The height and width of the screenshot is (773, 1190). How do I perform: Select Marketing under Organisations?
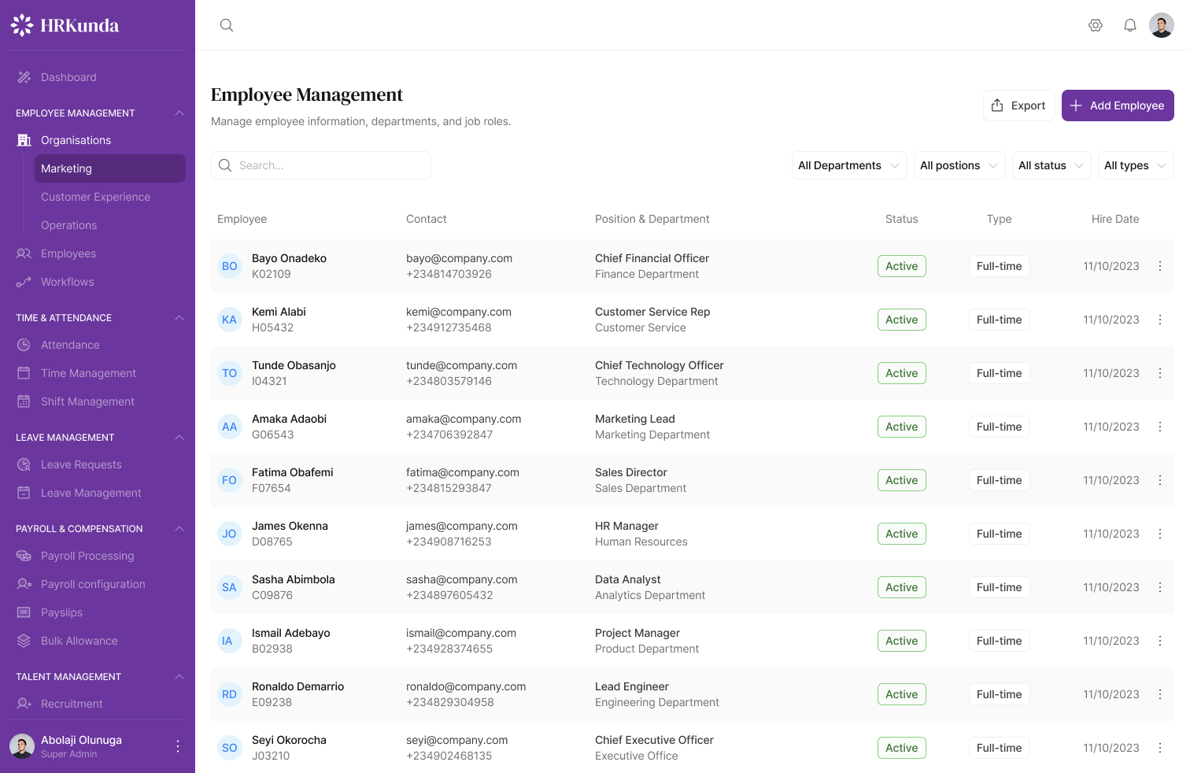[66, 168]
